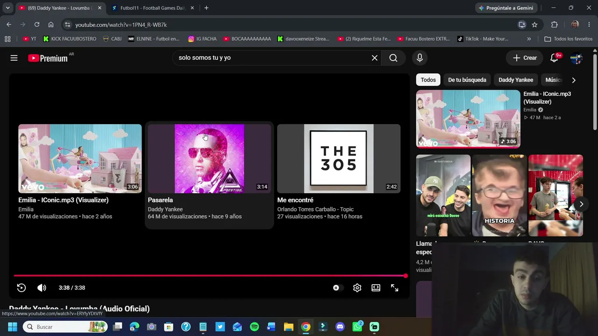598x336 pixels.
Task: Play the Emilia IConic.mp3 endscreen thumbnail
Action: [80, 159]
